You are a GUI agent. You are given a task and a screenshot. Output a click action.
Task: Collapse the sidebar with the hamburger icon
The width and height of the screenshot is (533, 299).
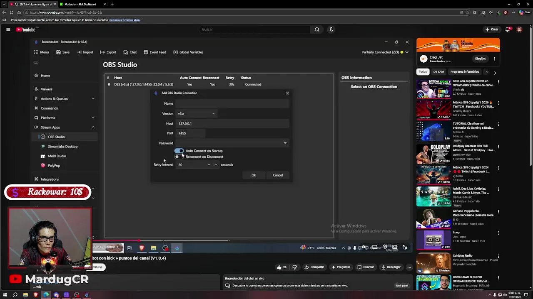36,63
